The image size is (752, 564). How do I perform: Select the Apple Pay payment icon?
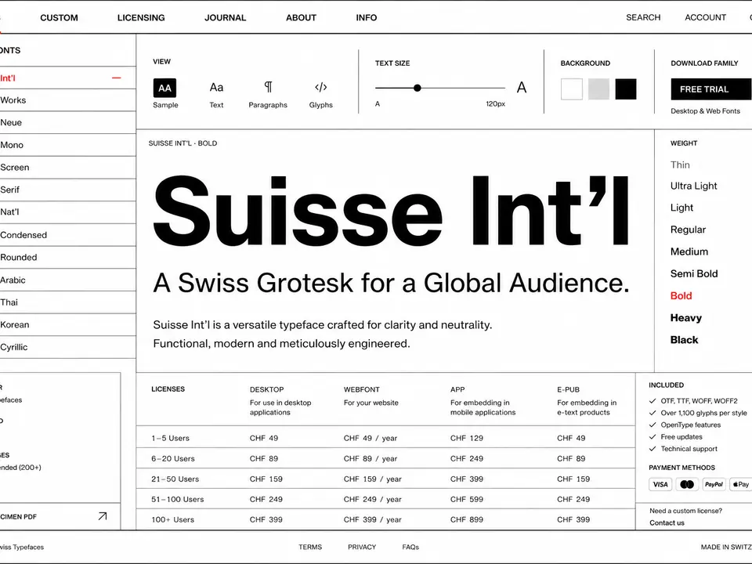(740, 484)
